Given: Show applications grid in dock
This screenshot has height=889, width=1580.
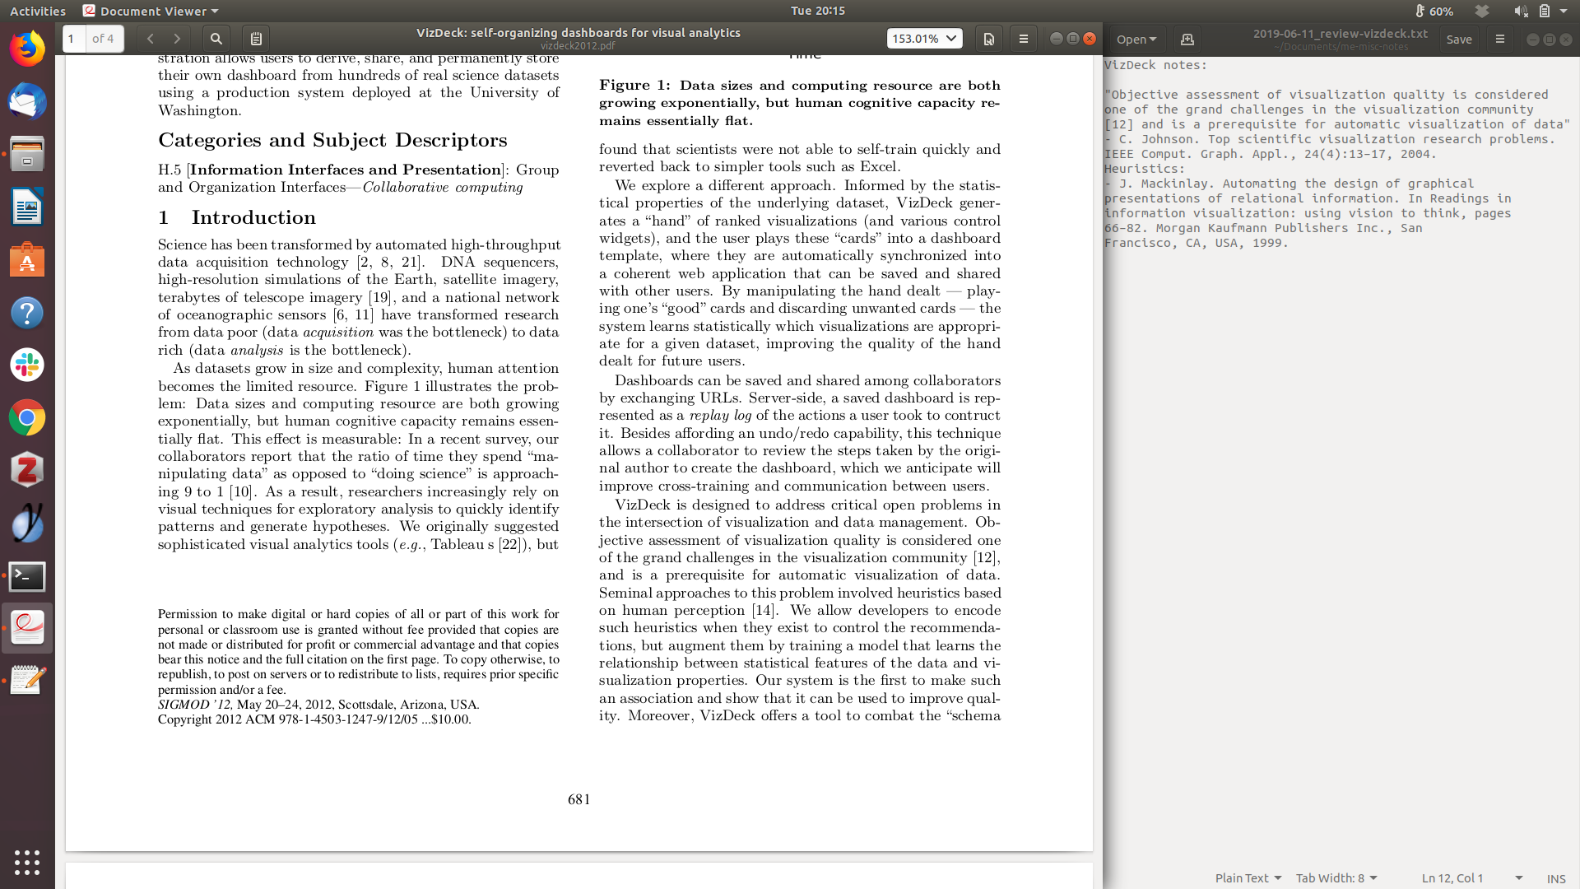Looking at the screenshot, I should [27, 862].
